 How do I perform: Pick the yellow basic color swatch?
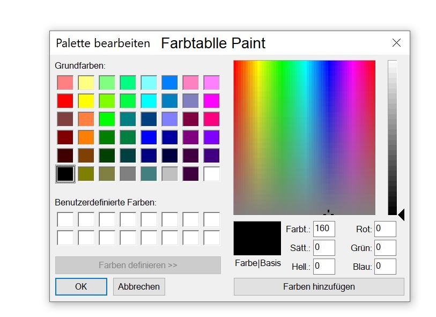point(86,101)
